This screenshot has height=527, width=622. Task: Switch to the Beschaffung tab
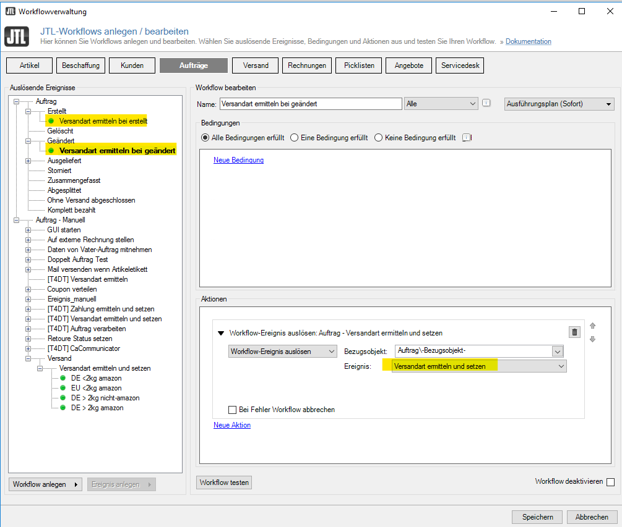tap(81, 65)
